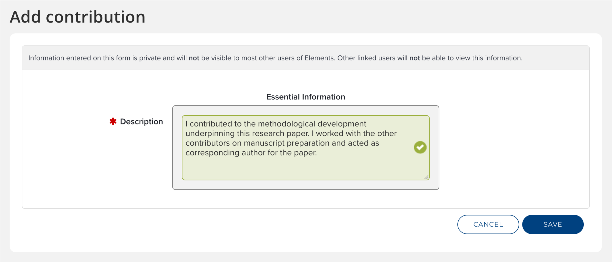Click the word "manuscript" in the description
This screenshot has height=262, width=612.
[x=264, y=143]
